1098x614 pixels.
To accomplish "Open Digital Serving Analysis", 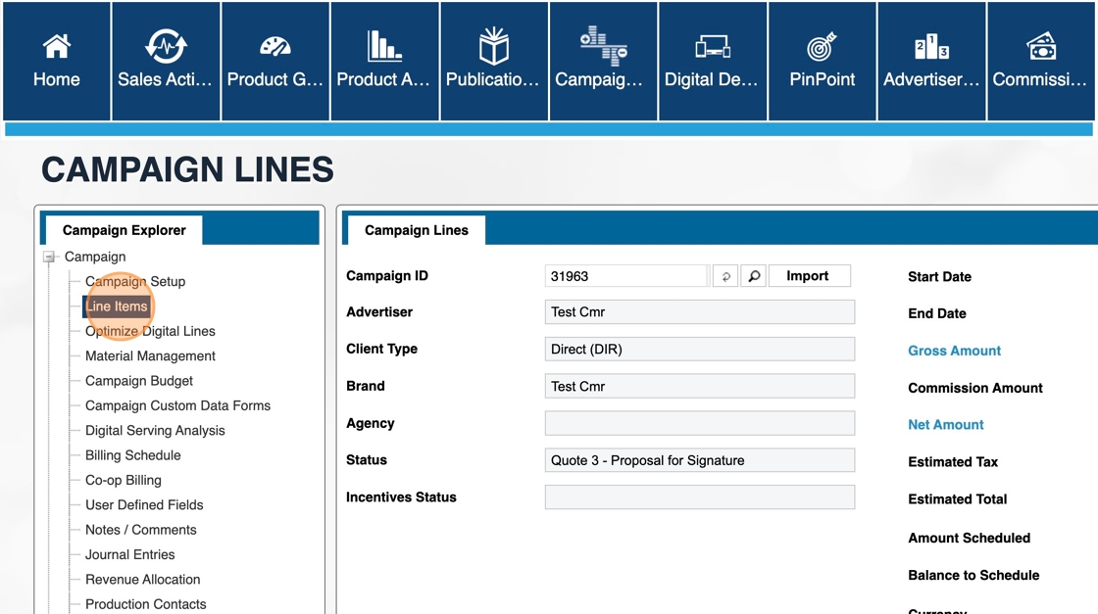I will tap(155, 430).
